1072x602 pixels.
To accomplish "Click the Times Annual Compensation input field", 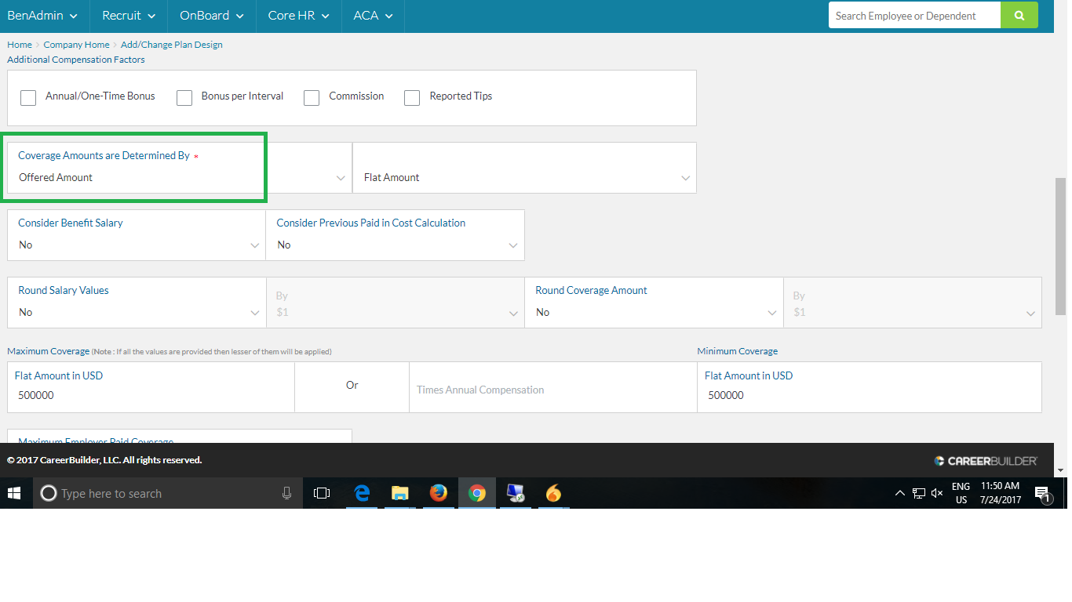I will pos(549,390).
